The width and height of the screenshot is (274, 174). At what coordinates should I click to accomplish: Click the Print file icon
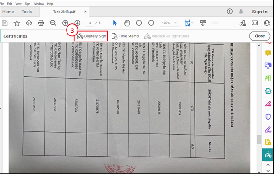pyautogui.click(x=41, y=23)
